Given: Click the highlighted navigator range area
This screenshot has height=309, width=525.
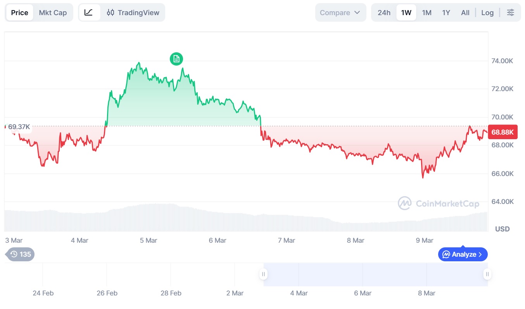Looking at the screenshot, I should click(375, 274).
